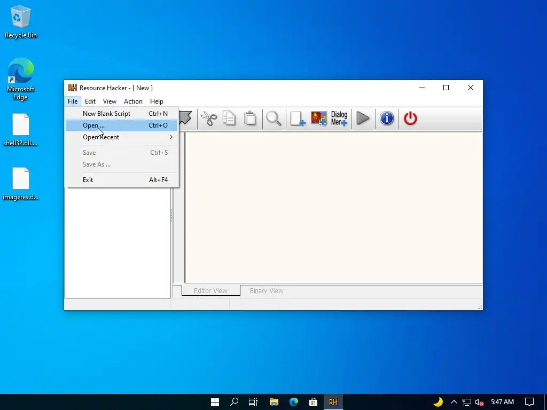Choose Exit from the File menu
547x410 pixels.
point(122,180)
